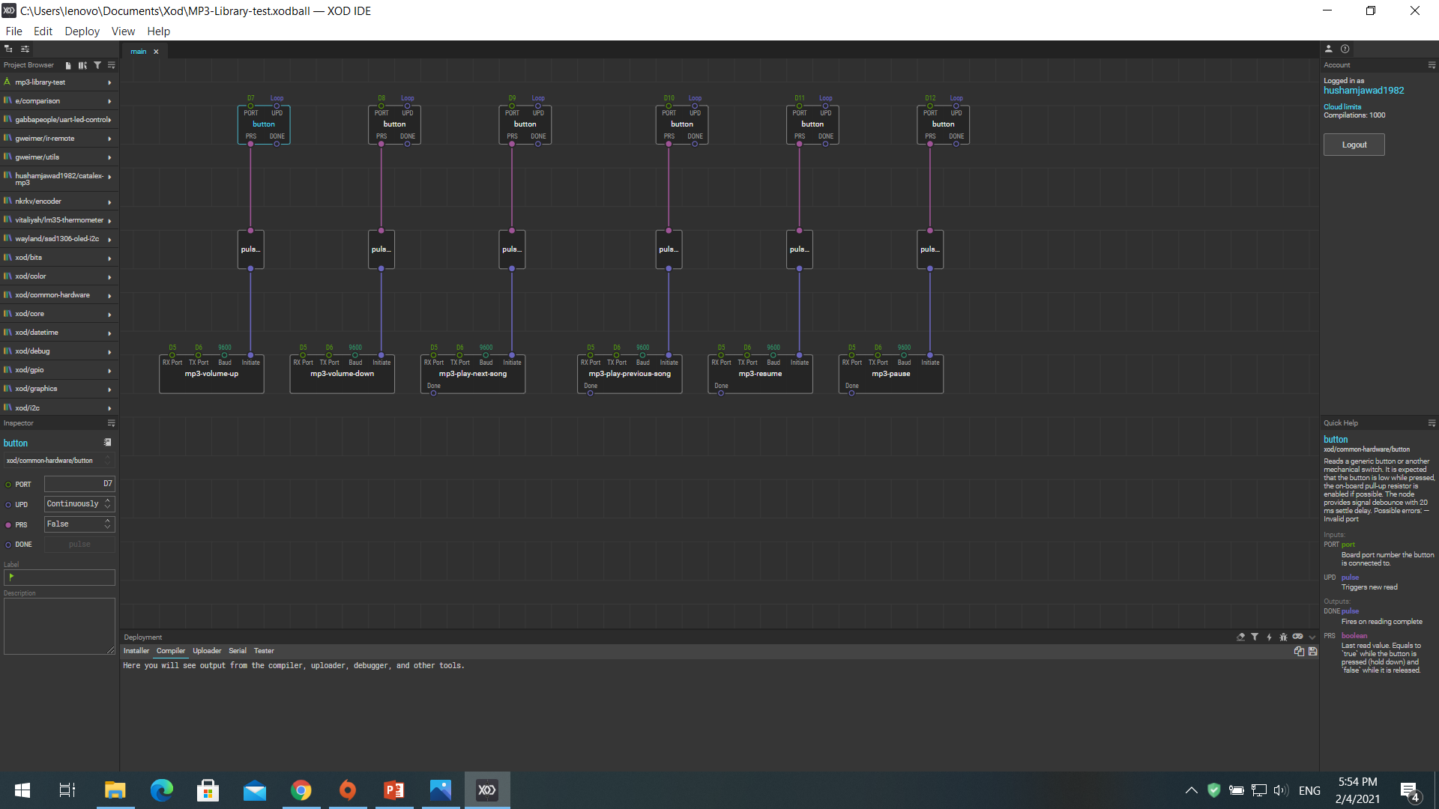Click the save log floppy icon
The height and width of the screenshot is (809, 1439).
[x=1312, y=651]
